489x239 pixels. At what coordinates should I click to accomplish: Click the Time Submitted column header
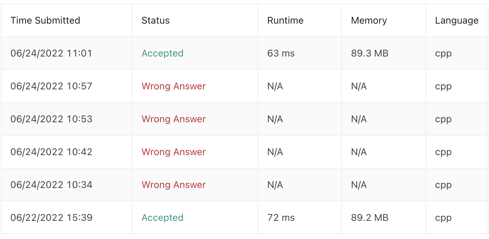[45, 21]
